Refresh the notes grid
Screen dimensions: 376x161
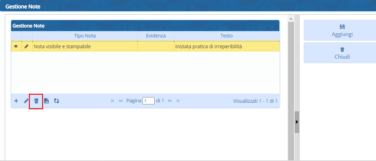tap(56, 101)
